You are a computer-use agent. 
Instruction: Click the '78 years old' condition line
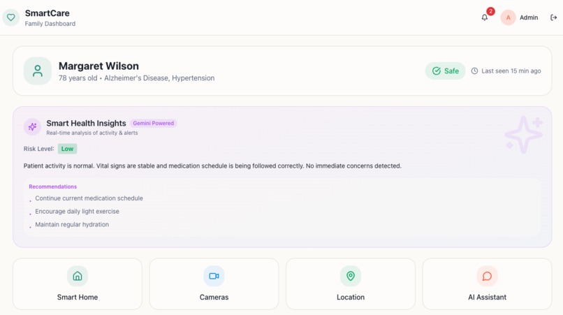136,78
